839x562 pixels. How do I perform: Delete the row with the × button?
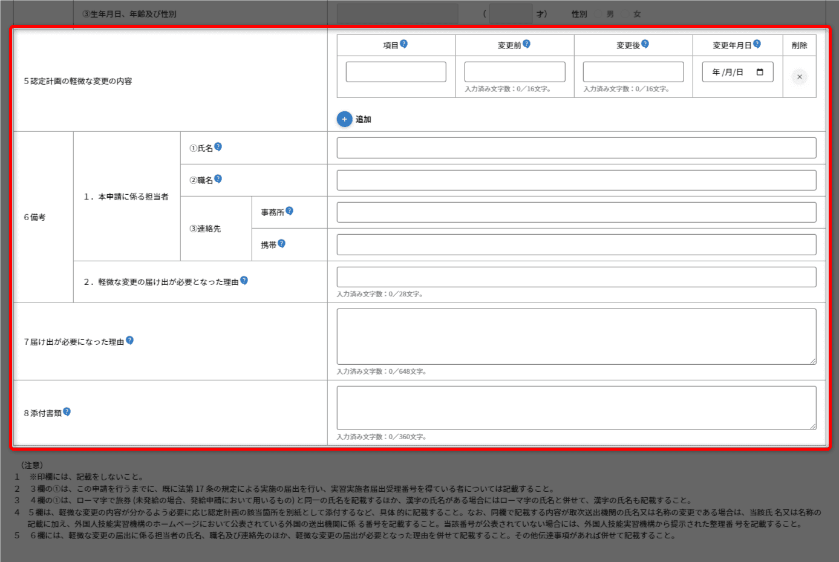click(799, 77)
